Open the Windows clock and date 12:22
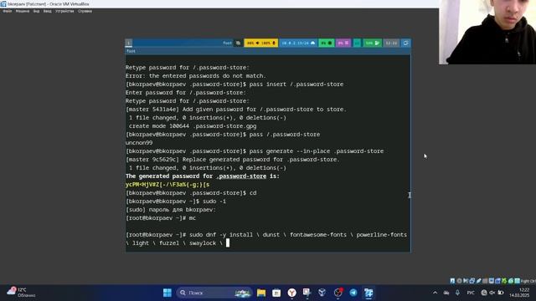The image size is (536, 301). 520,293
